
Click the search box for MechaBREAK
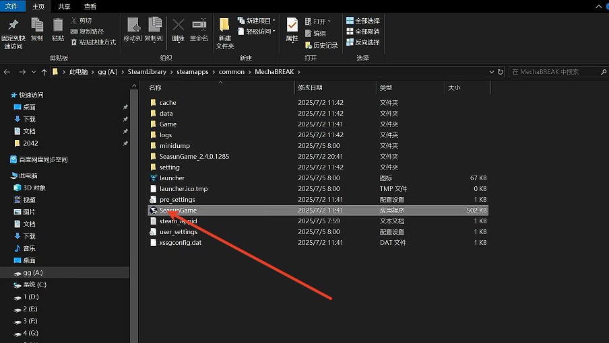click(x=552, y=71)
